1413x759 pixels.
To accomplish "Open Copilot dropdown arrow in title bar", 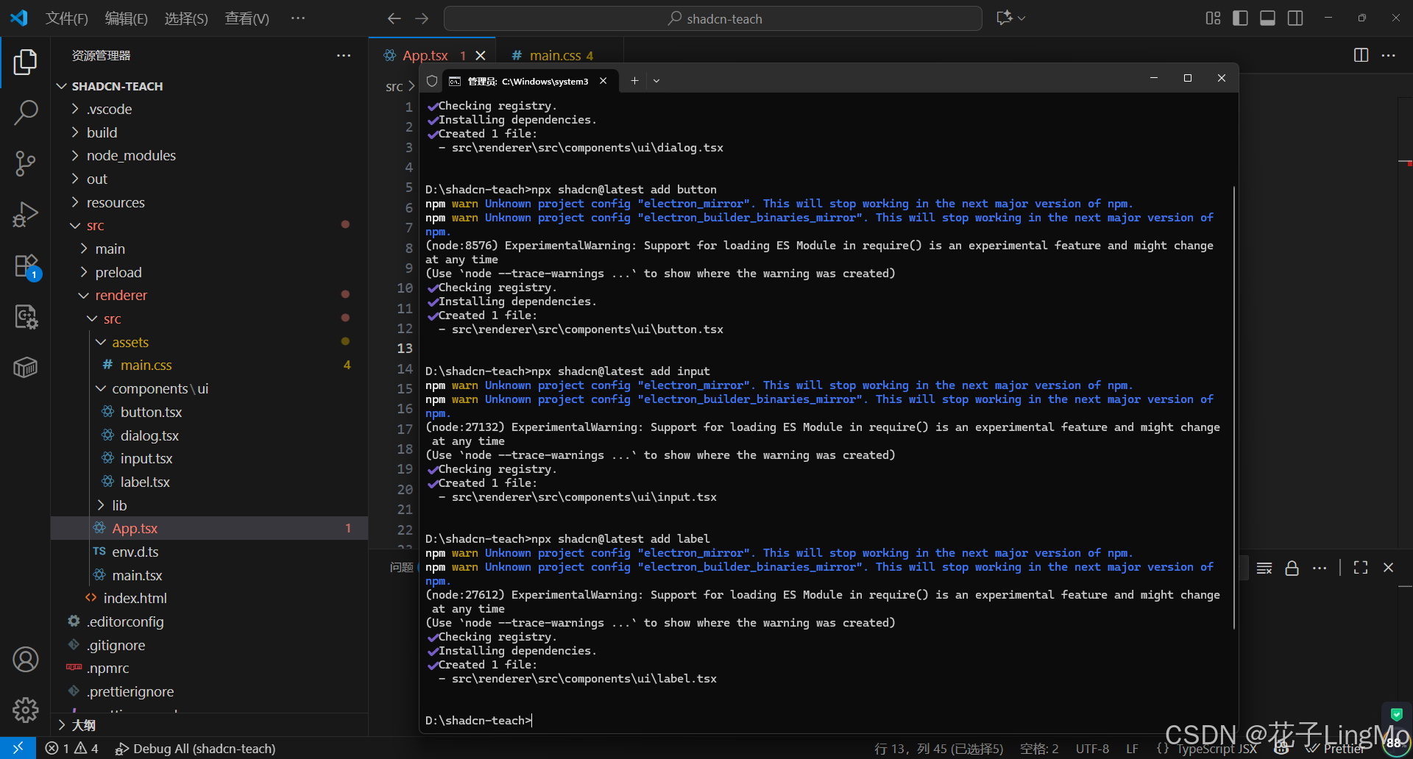I will click(1021, 18).
